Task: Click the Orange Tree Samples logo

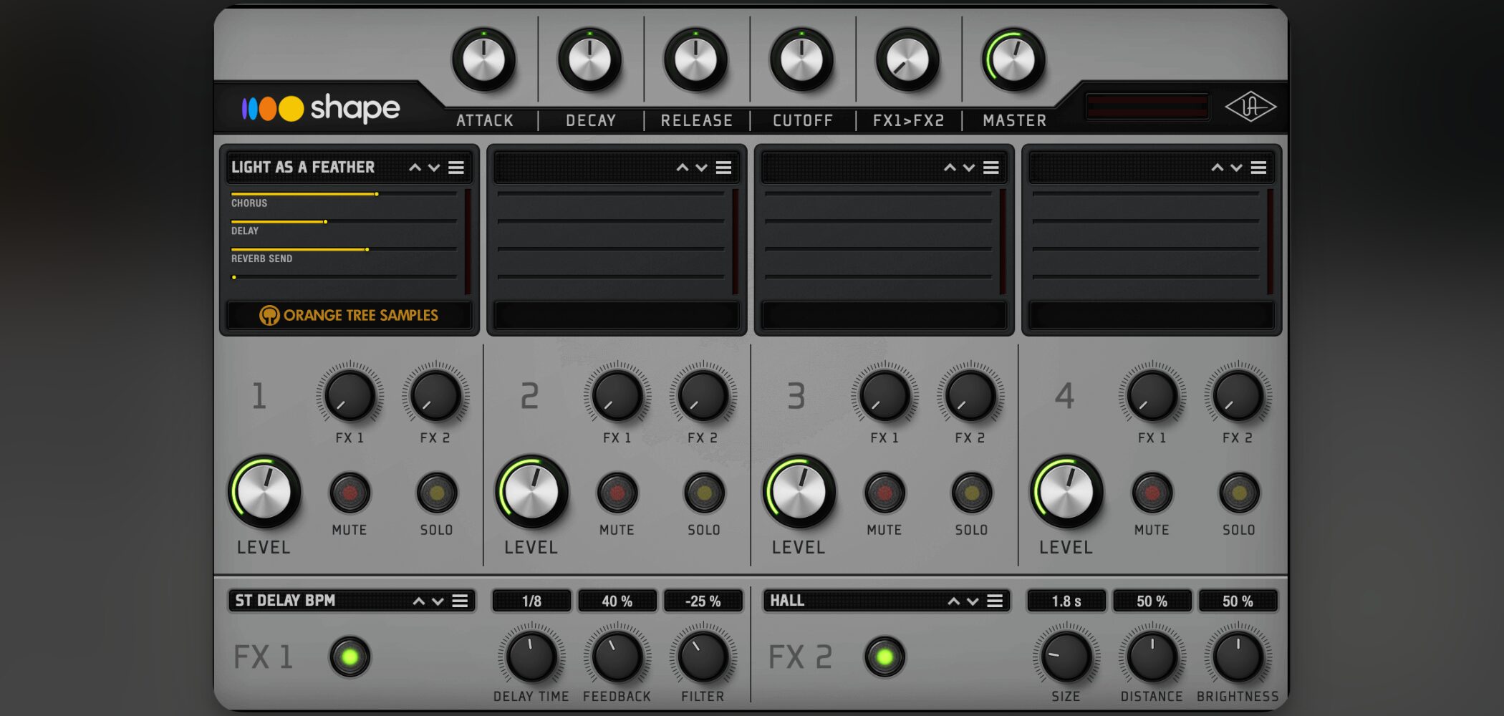Action: click(x=349, y=315)
